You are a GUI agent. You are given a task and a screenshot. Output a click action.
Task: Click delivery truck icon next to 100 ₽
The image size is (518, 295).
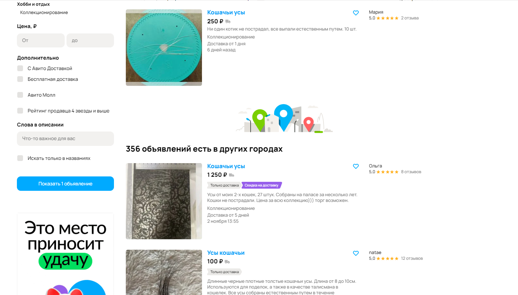tap(227, 262)
